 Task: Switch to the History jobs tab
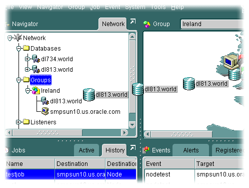(x=115, y=150)
